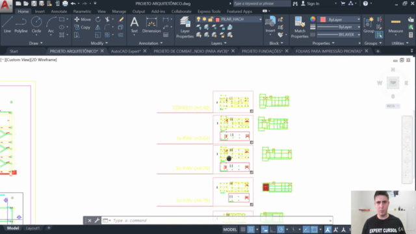The height and width of the screenshot is (234, 416).
Task: Click the Save icon in quick access
Action: [x=34, y=3]
